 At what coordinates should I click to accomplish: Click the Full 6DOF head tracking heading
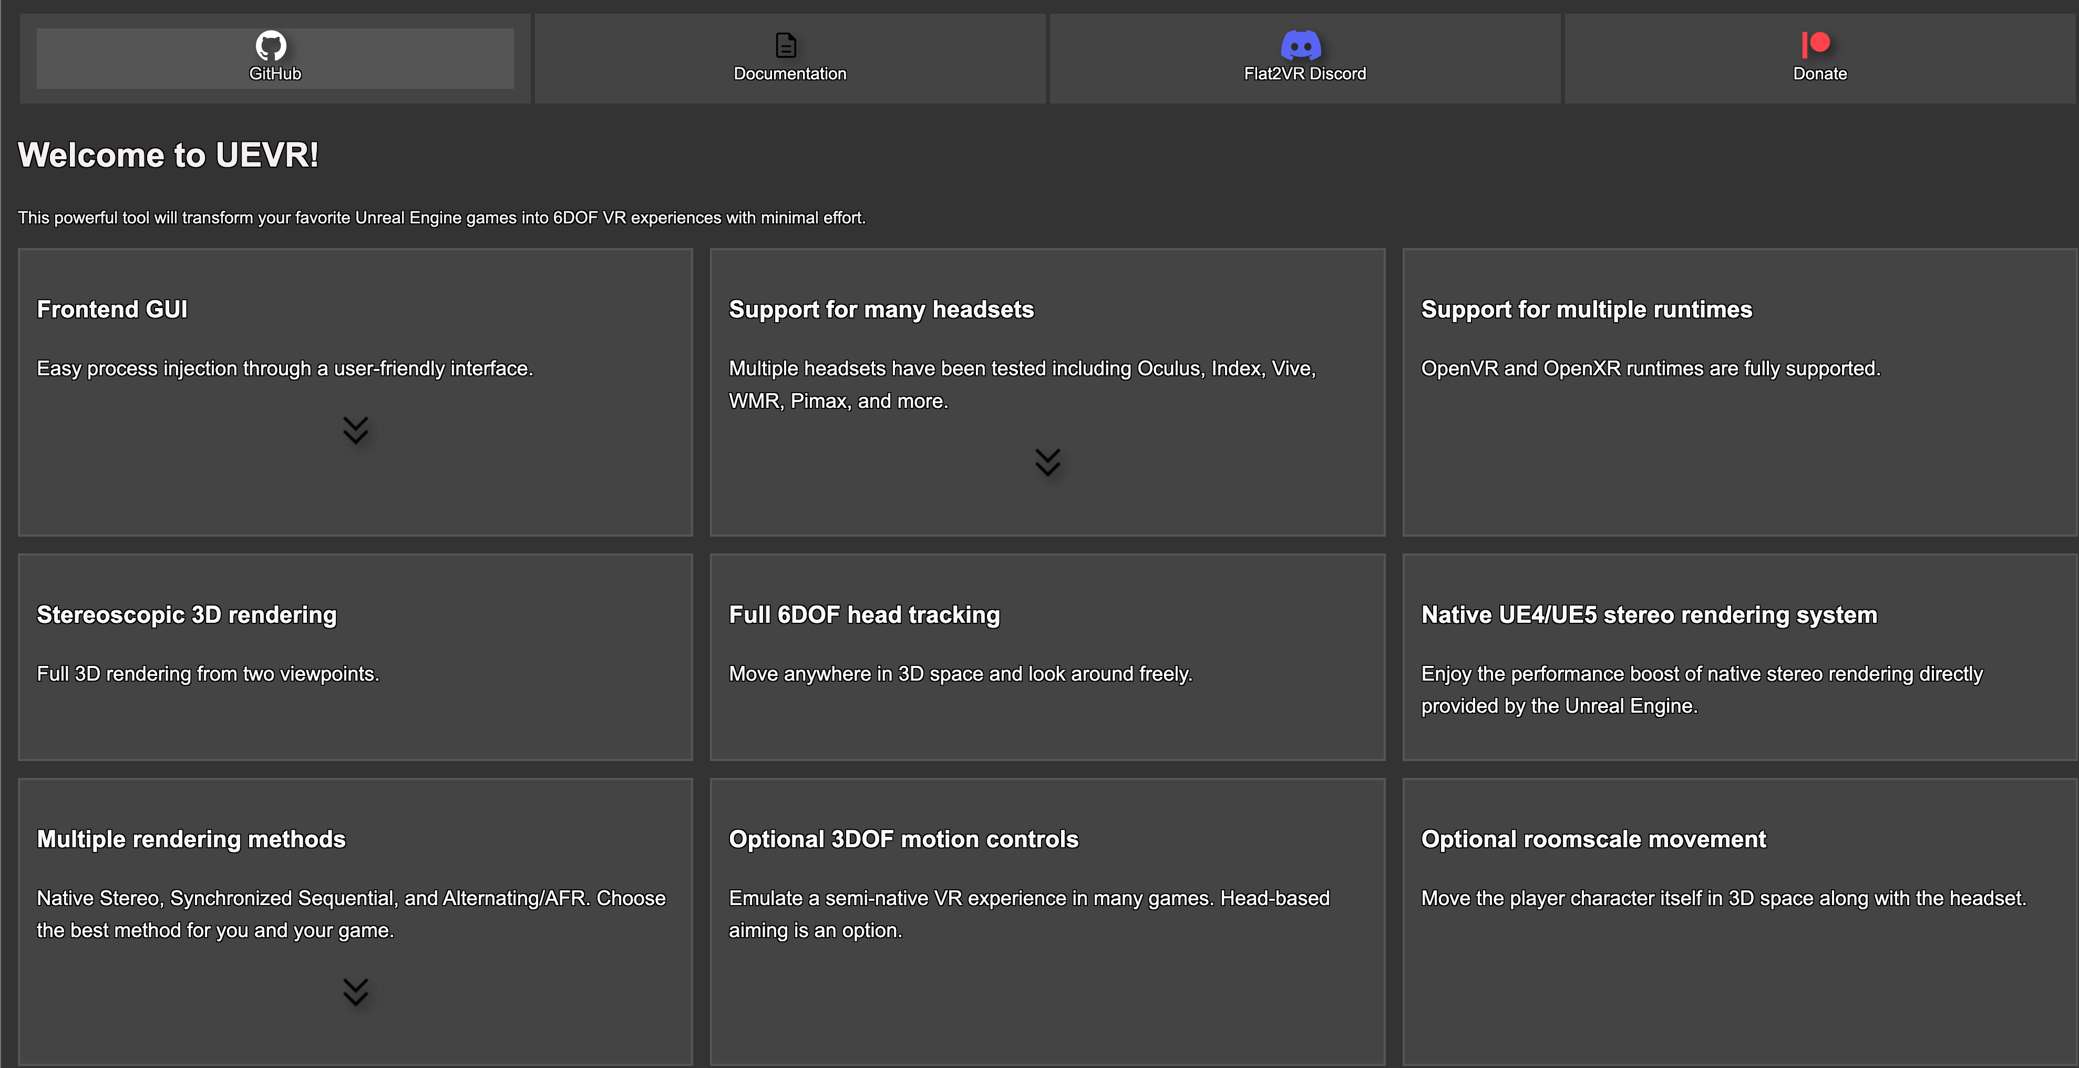point(863,615)
